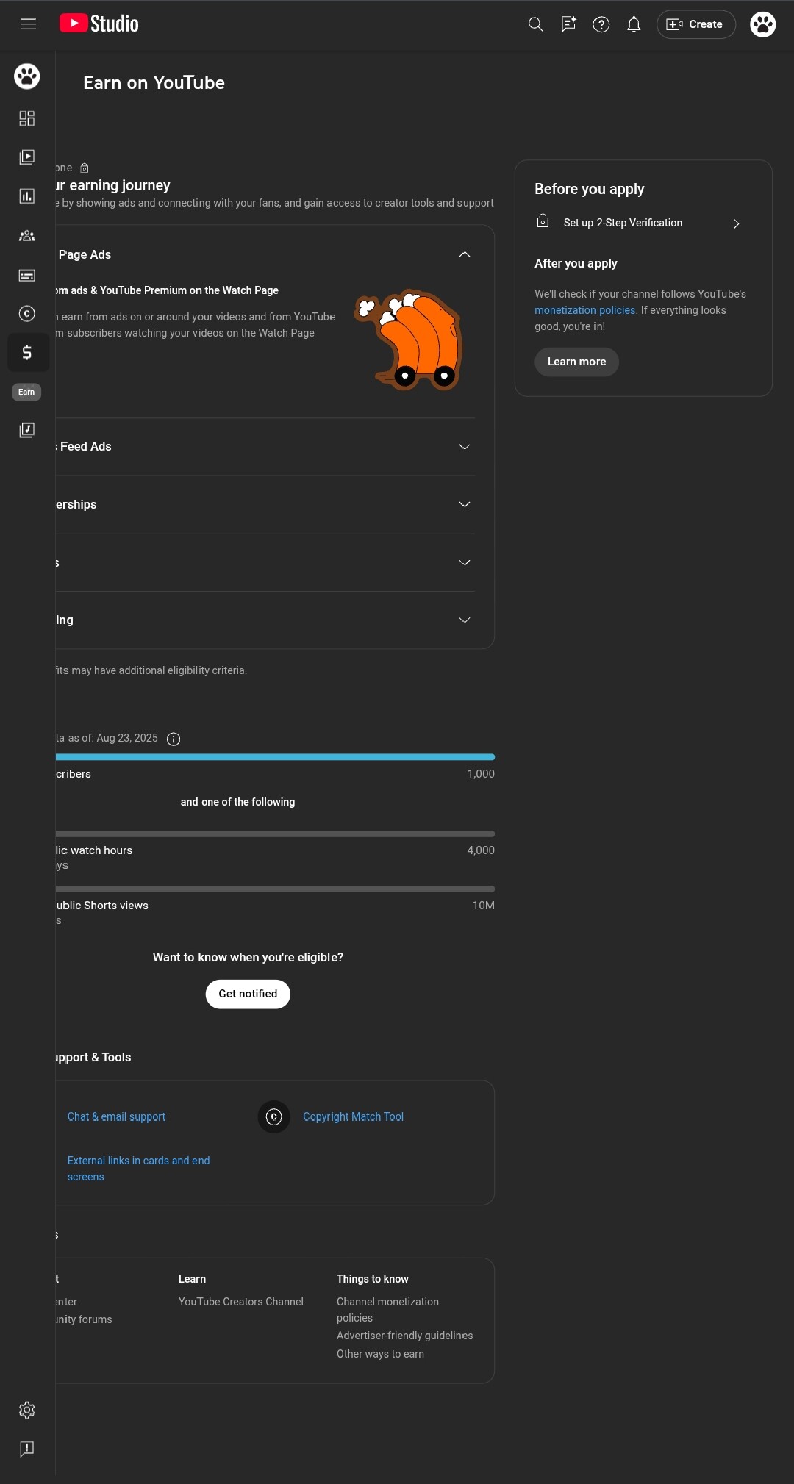Viewport: 794px width, 1484px height.
Task: Select the Earn tab in sidebar
Action: (27, 354)
